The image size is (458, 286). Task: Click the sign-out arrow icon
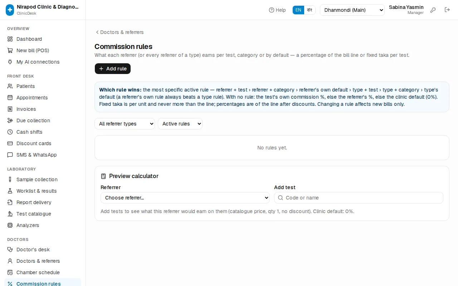point(447,10)
